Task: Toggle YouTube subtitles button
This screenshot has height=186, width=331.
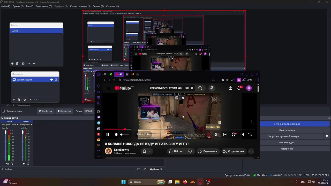Action: tap(225, 134)
